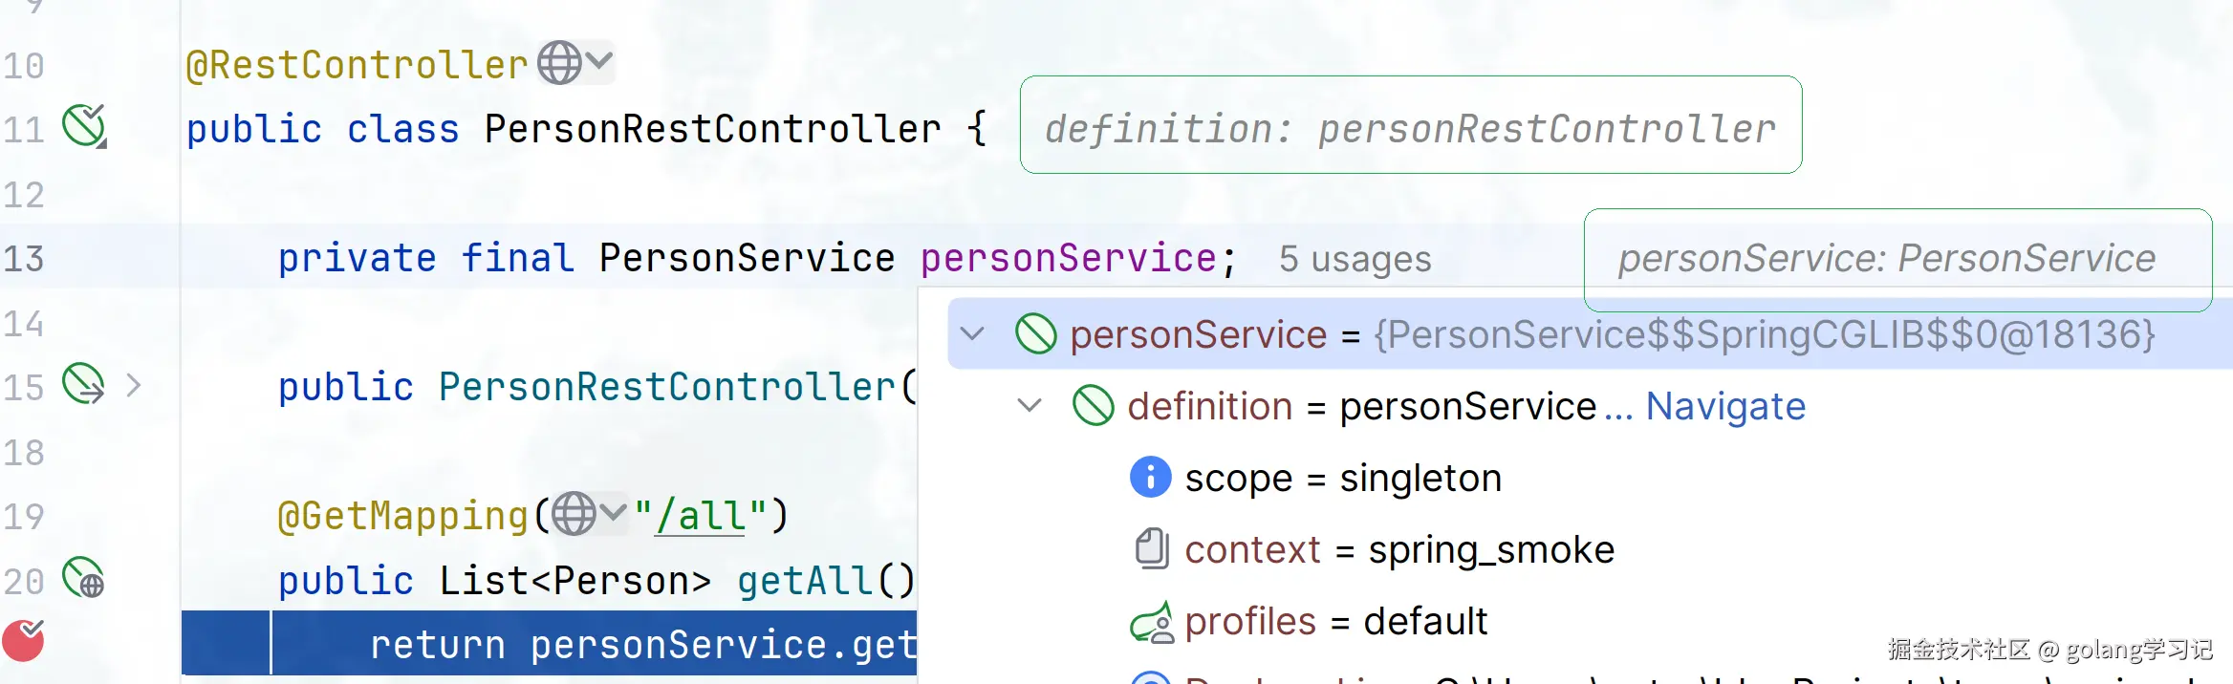This screenshot has width=2233, height=684.
Task: Click the profiles icon in debugger tree
Action: (x=1152, y=622)
